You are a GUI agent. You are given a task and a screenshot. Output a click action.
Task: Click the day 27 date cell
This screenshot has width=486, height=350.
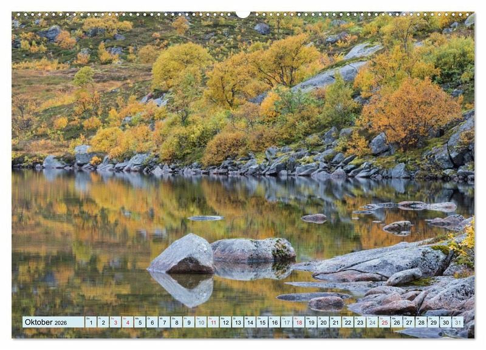point(409,322)
